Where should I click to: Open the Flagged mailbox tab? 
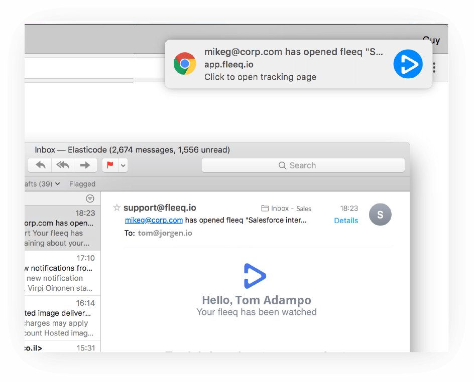coord(82,184)
